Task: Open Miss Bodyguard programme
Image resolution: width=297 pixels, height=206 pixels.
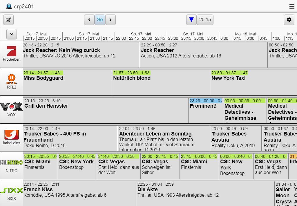Action: pos(67,83)
